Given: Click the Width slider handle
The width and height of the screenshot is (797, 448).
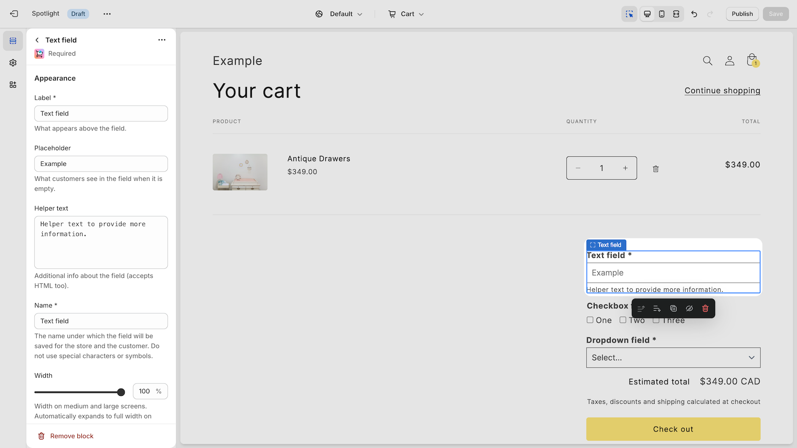Looking at the screenshot, I should [x=121, y=392].
